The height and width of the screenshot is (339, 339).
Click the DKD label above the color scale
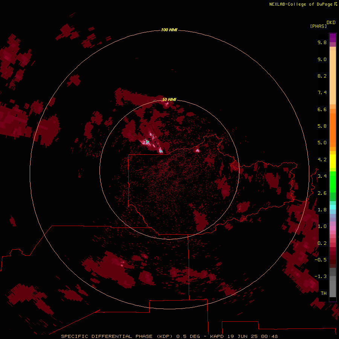[x=331, y=23]
